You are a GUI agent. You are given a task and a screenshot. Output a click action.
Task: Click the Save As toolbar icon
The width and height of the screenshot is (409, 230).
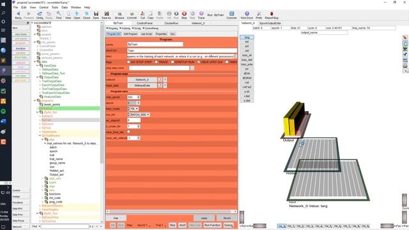(x=106, y=15)
